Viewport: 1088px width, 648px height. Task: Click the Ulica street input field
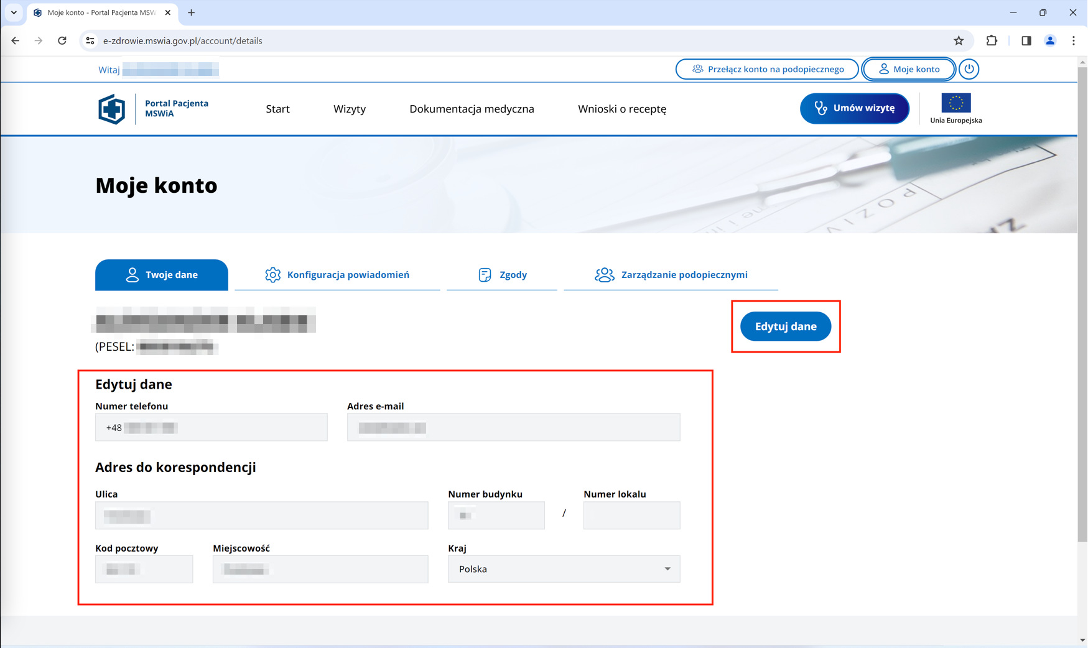(261, 516)
